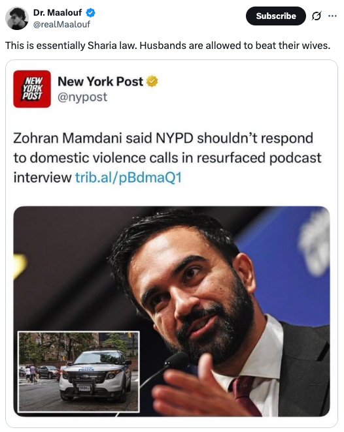The image size is (344, 432).
Task: Open the three-dot more options menu
Action: click(x=332, y=16)
